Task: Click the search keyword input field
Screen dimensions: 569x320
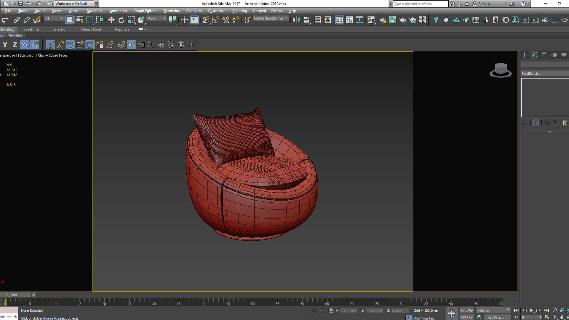Action: pyautogui.click(x=421, y=4)
